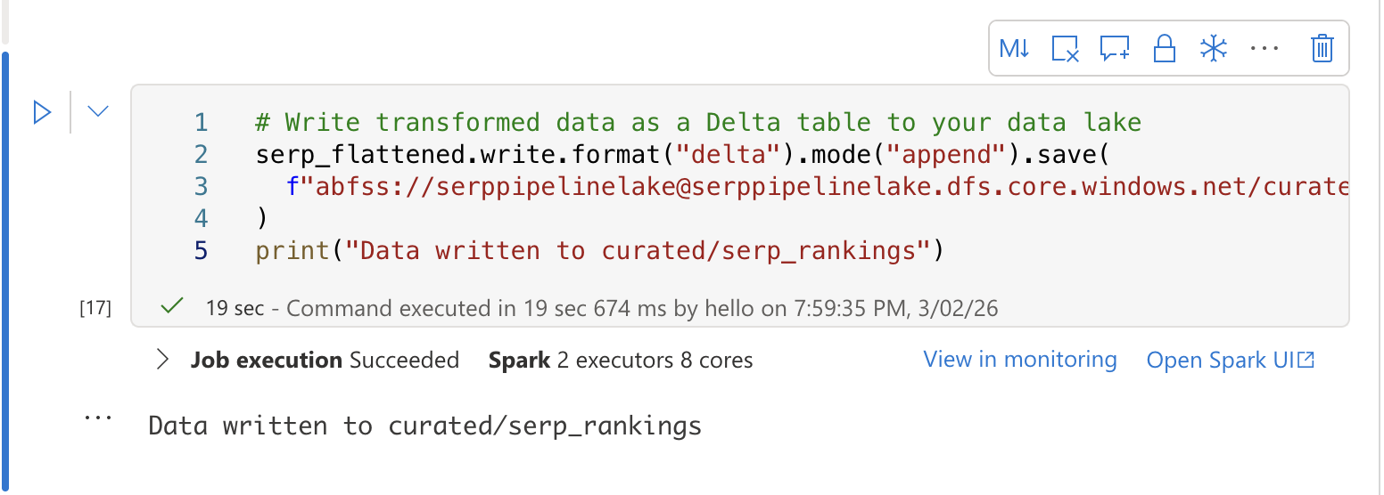Click the green execution success checkmark

pos(171,308)
